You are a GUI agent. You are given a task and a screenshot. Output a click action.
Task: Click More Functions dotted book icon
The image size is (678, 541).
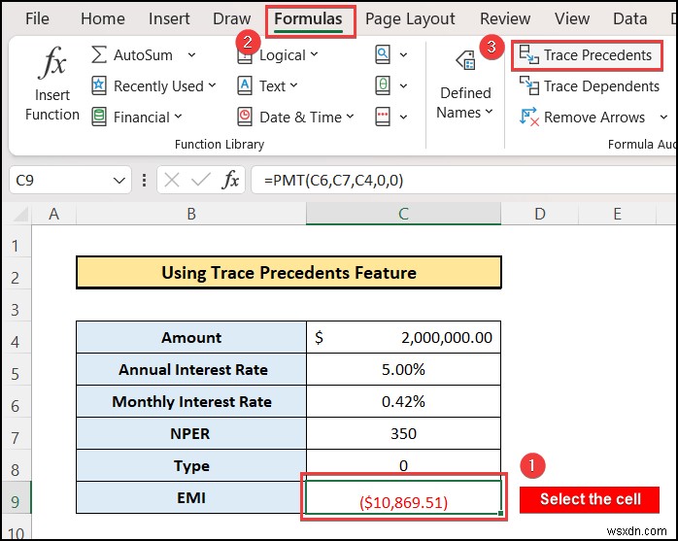tap(383, 117)
